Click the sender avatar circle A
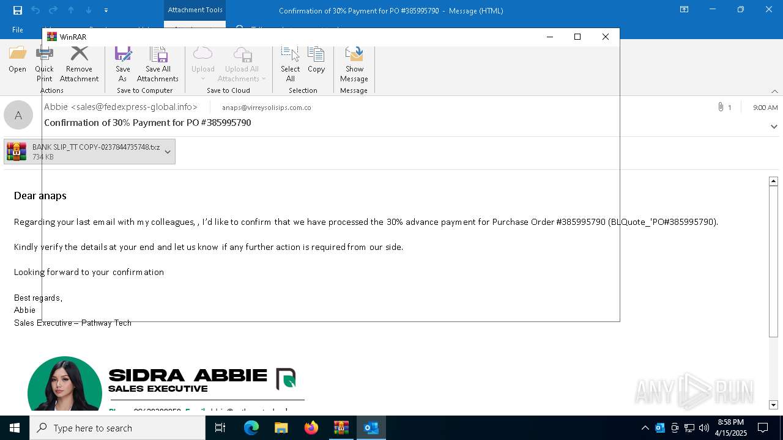The height and width of the screenshot is (440, 783). tap(18, 115)
